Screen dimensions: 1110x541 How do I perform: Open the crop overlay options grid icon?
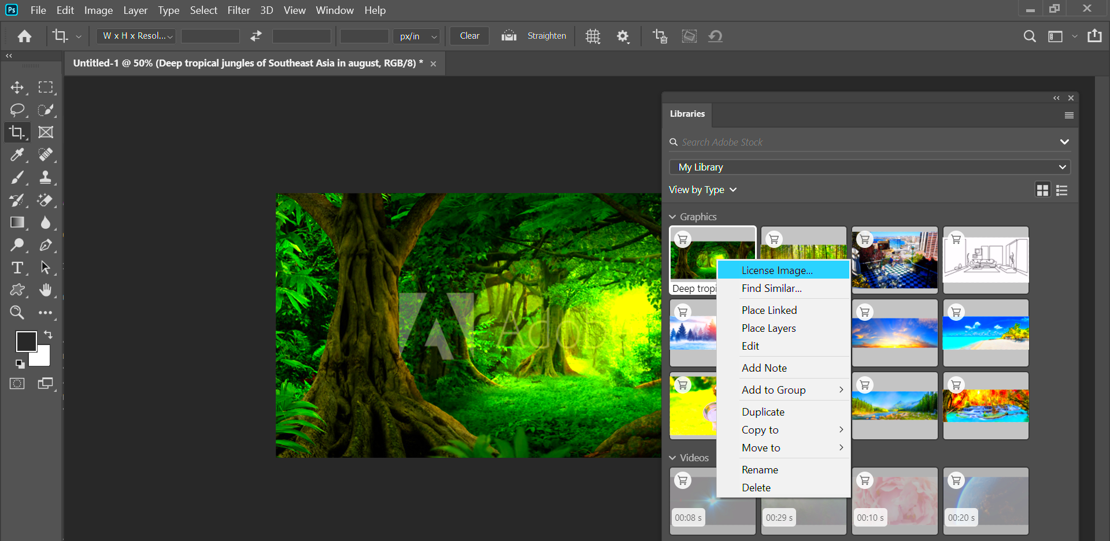click(x=592, y=36)
